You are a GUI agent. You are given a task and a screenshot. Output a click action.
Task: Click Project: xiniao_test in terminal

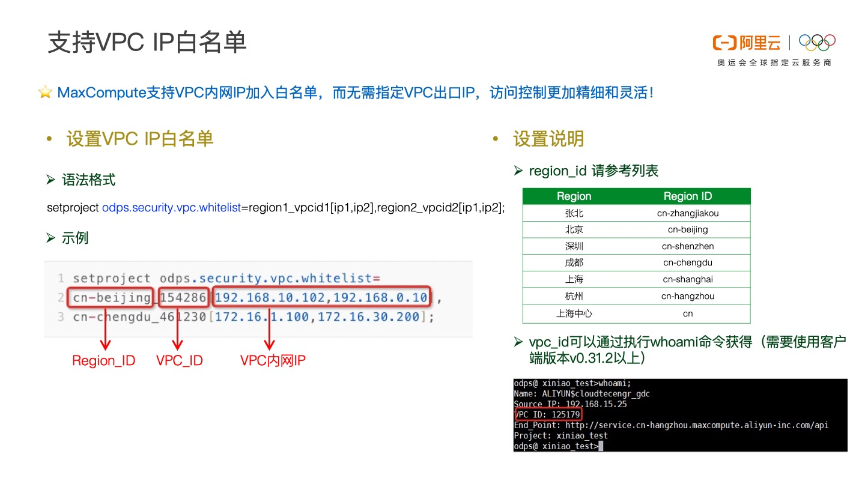pyautogui.click(x=561, y=435)
